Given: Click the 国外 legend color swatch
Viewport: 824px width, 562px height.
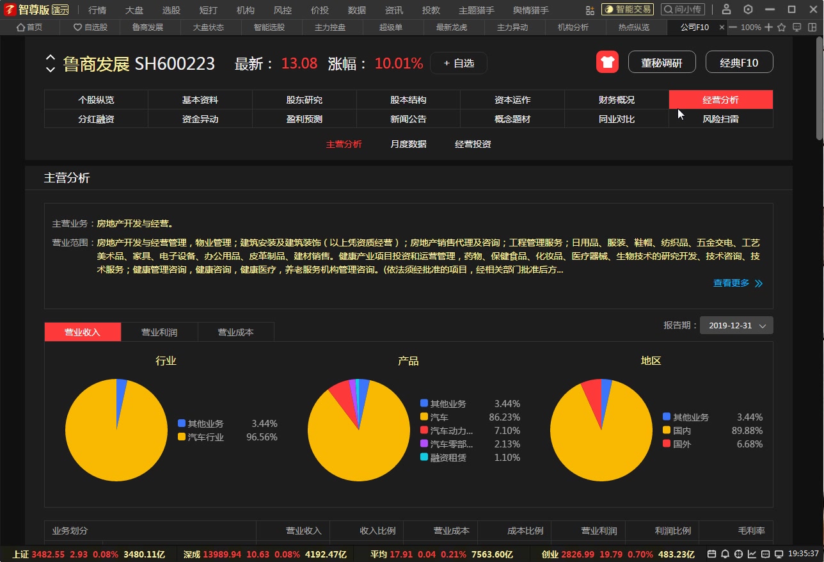Looking at the screenshot, I should tap(667, 444).
